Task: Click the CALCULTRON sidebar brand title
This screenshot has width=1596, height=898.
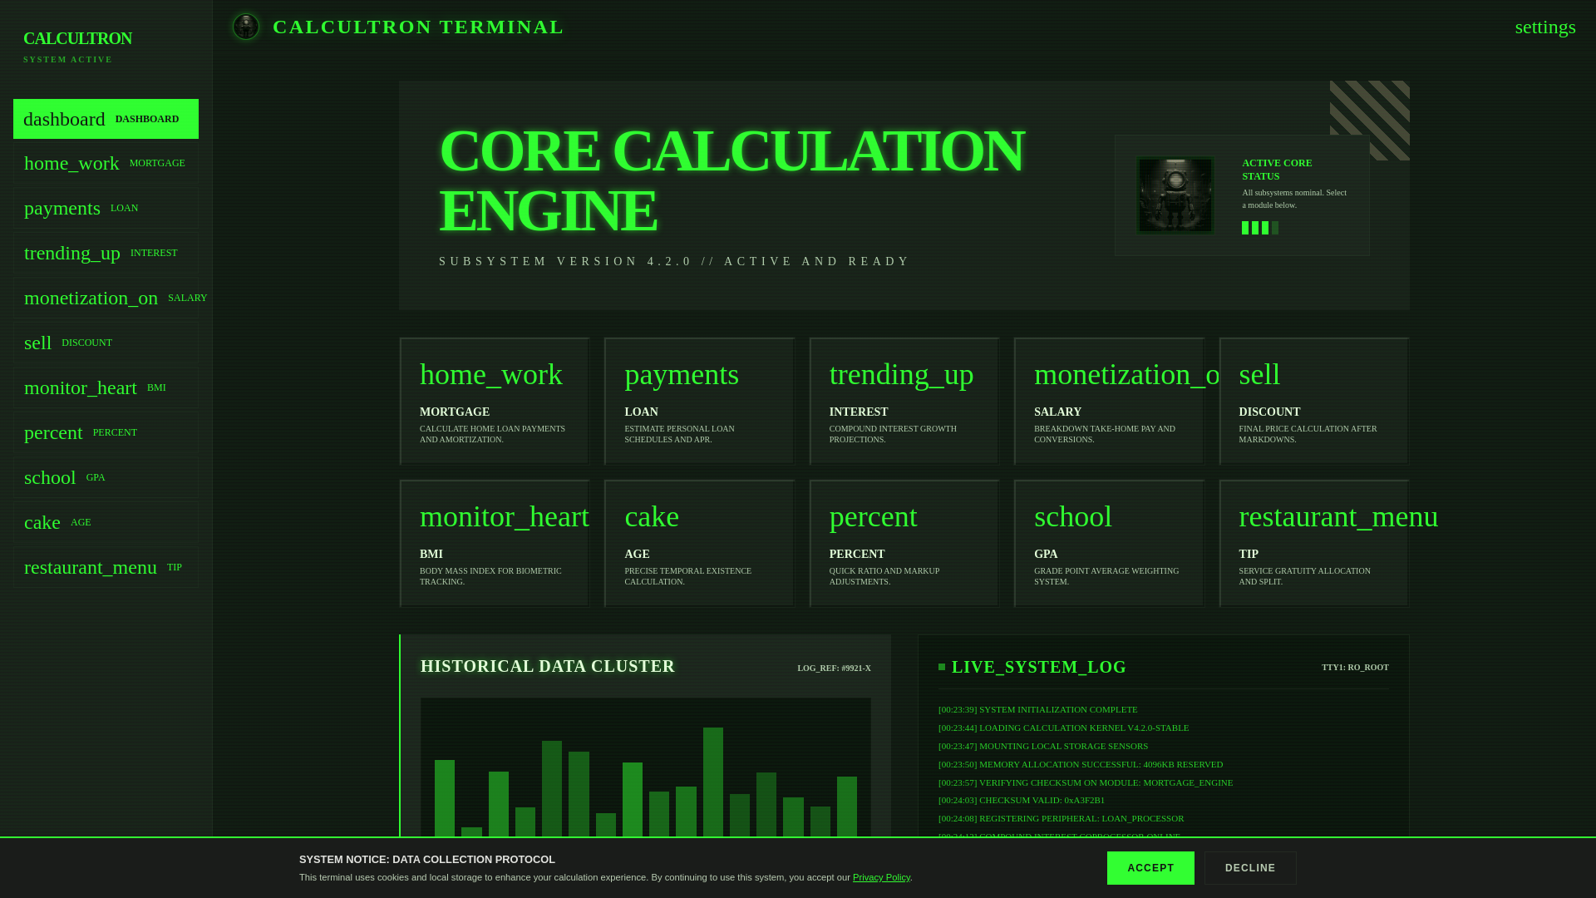Action: tap(77, 38)
